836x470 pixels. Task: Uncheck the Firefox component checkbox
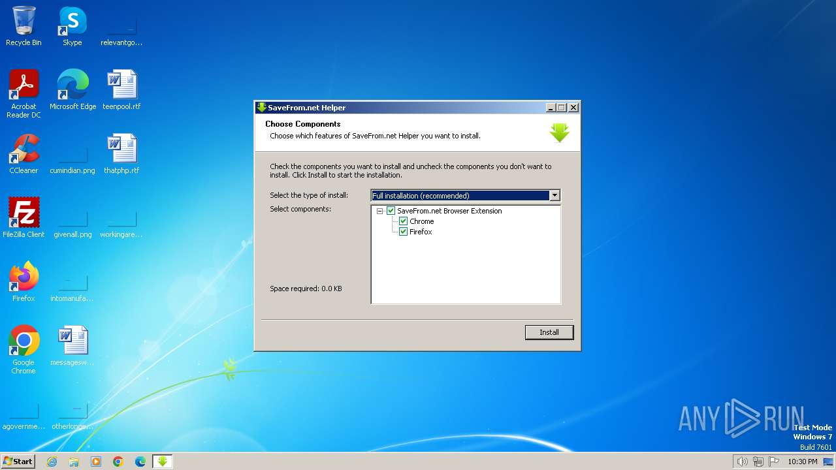pos(403,232)
